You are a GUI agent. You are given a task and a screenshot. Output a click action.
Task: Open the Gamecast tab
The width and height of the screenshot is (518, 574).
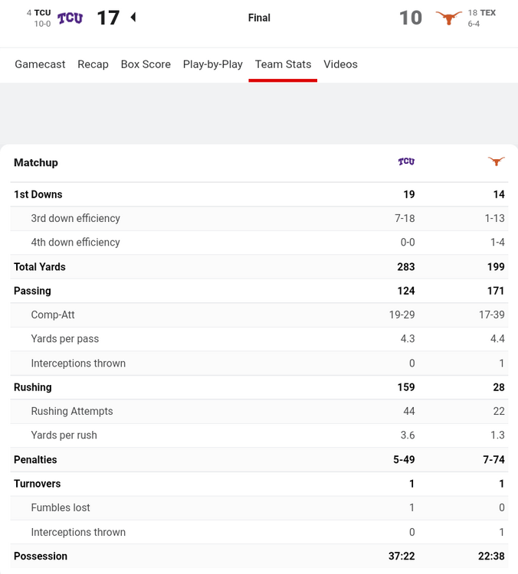pos(40,64)
